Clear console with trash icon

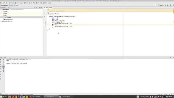click(x=4, y=71)
